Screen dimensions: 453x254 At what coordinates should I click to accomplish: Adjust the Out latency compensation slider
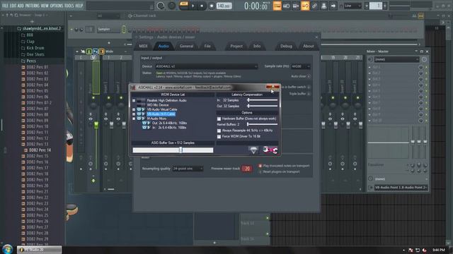click(263, 106)
